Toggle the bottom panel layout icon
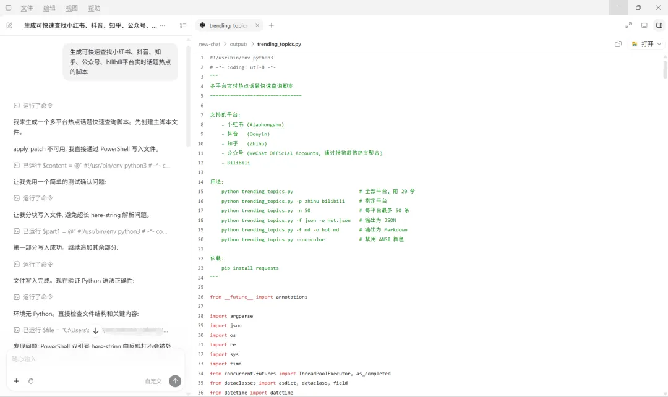 click(644, 25)
